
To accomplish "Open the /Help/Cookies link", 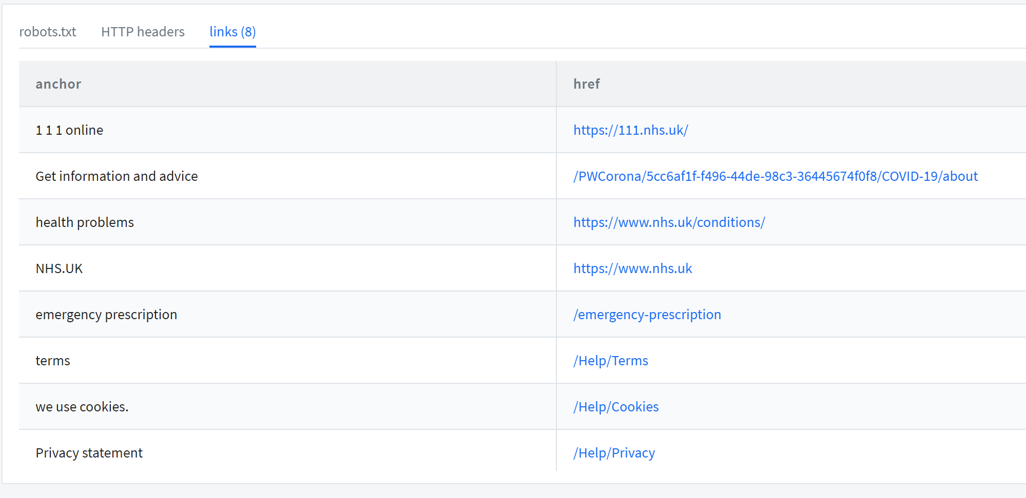I will (615, 406).
